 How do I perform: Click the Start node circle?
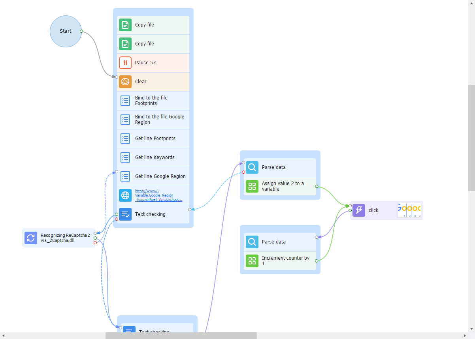tap(65, 31)
